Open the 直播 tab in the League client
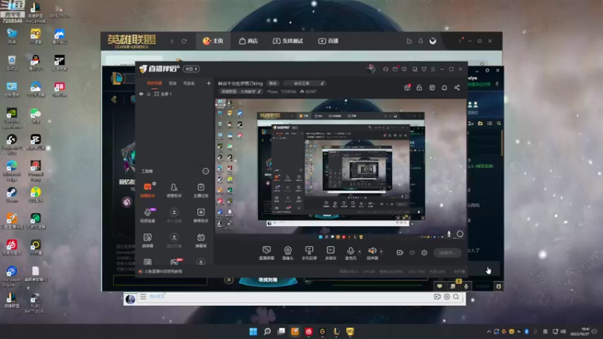The width and height of the screenshot is (603, 339). (329, 41)
